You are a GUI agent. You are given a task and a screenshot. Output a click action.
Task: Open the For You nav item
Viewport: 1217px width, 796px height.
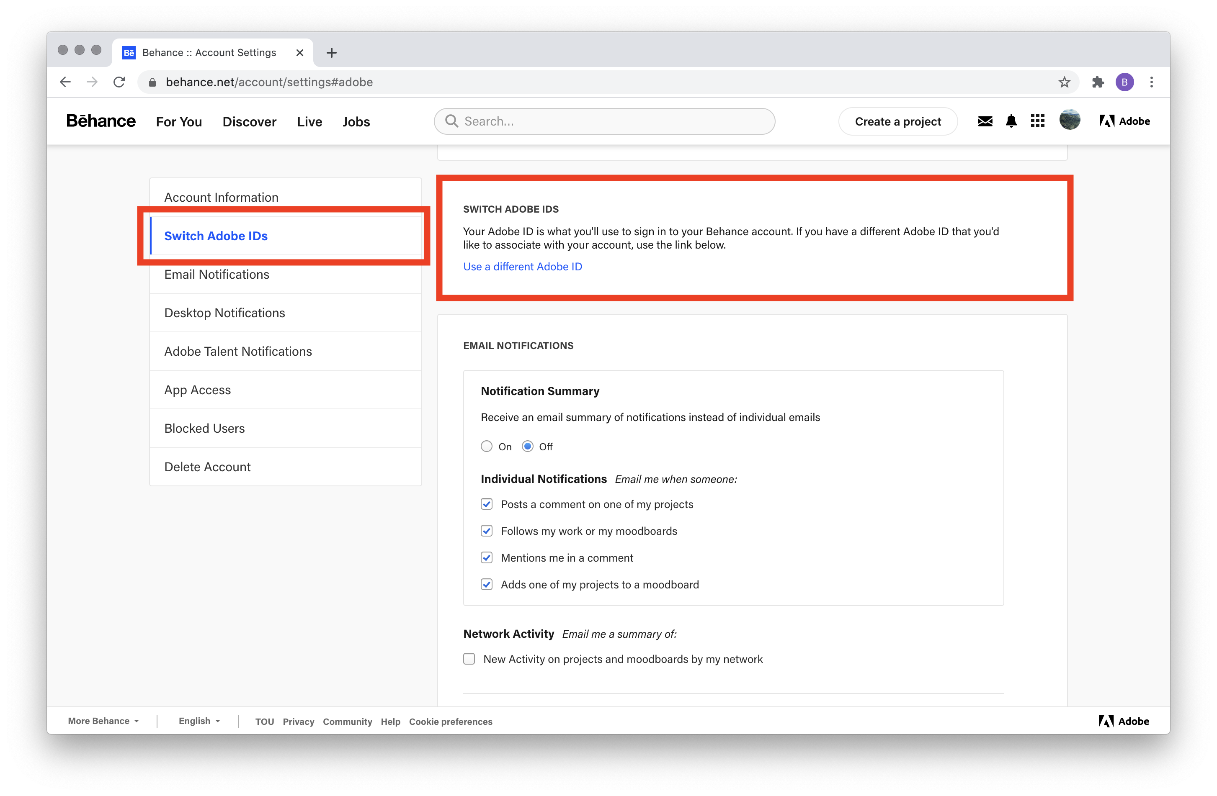[179, 122]
